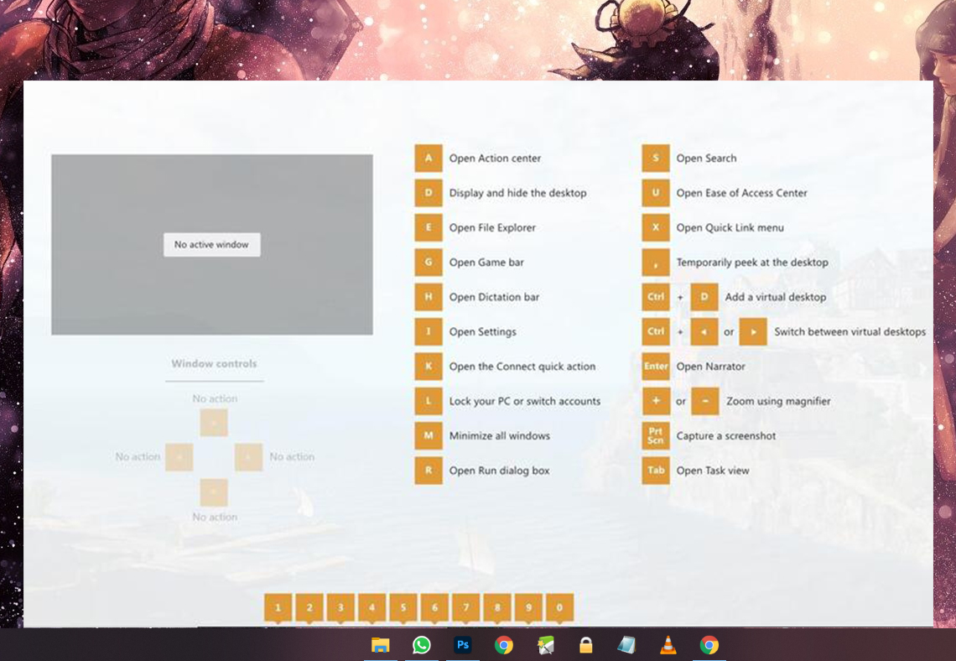Click the minus key tile for magnifier zoom

[x=705, y=401]
